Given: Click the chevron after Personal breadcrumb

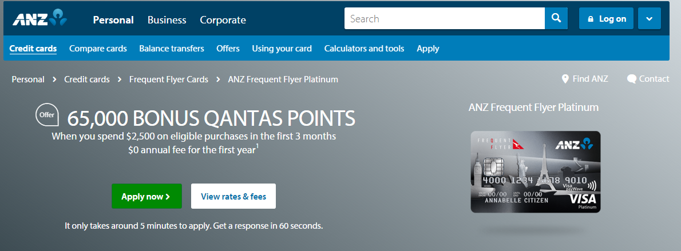Looking at the screenshot, I should coord(55,79).
